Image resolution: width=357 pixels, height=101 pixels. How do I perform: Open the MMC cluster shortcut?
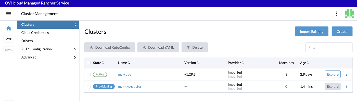(9, 50)
